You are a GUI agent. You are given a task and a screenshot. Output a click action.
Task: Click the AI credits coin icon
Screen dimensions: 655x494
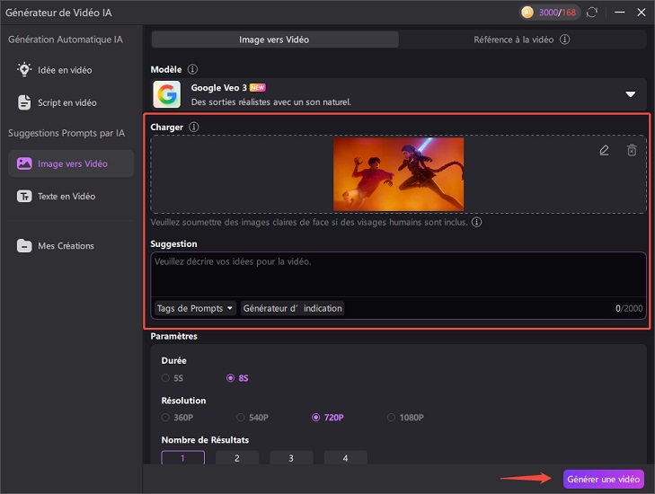coord(527,12)
